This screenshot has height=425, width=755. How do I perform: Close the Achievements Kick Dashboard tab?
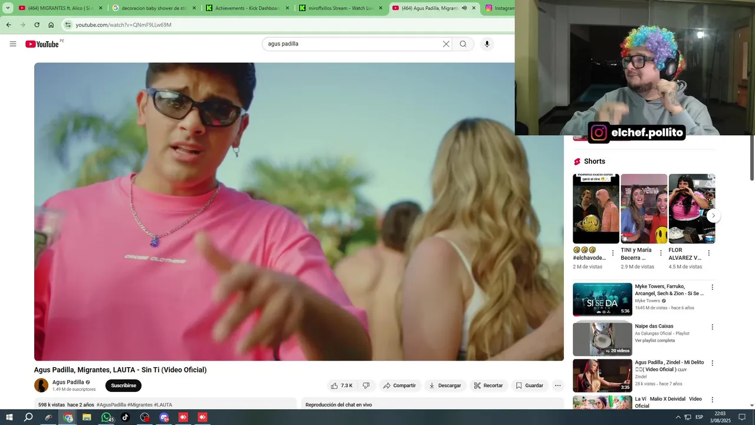(287, 8)
